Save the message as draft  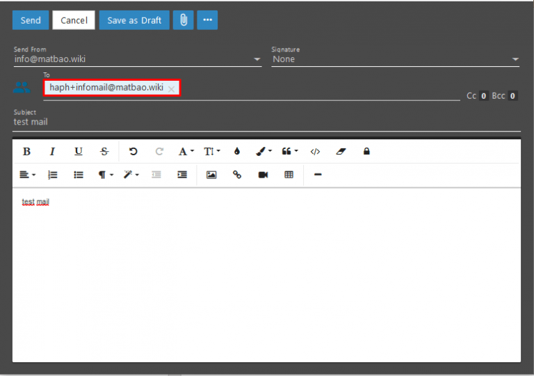pyautogui.click(x=134, y=20)
